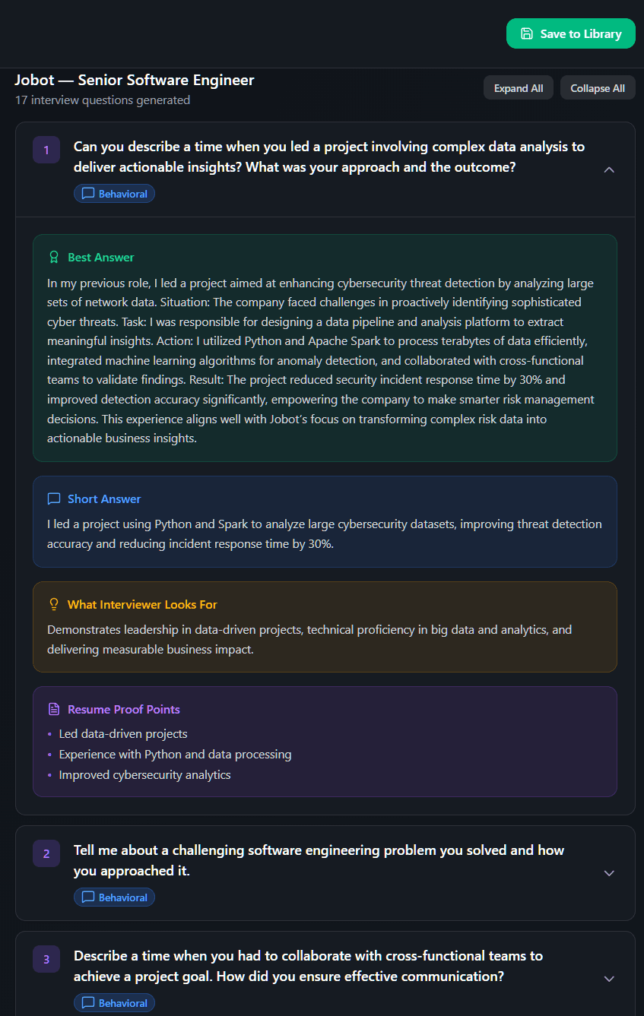Click the Best Answer award ribbon icon
Screen dimensions: 644x1016
click(54, 258)
